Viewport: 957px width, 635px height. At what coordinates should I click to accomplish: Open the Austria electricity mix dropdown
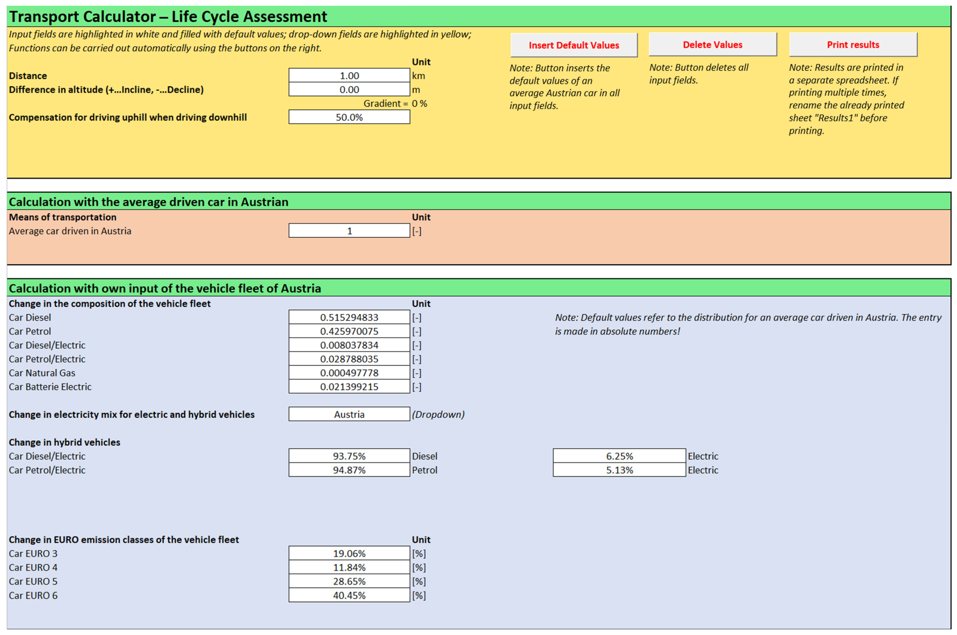pos(349,414)
